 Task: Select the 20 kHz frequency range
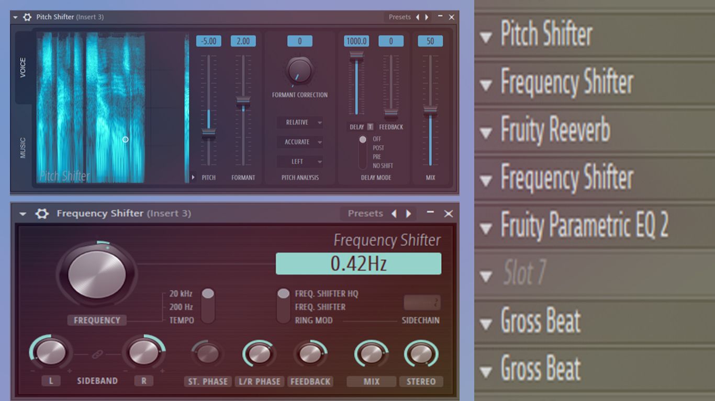click(x=181, y=294)
